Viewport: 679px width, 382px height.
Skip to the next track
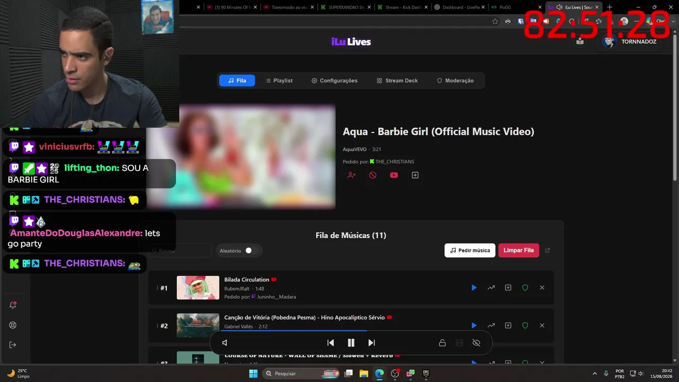(x=371, y=343)
